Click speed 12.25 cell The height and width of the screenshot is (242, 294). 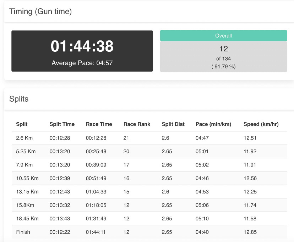point(250,192)
